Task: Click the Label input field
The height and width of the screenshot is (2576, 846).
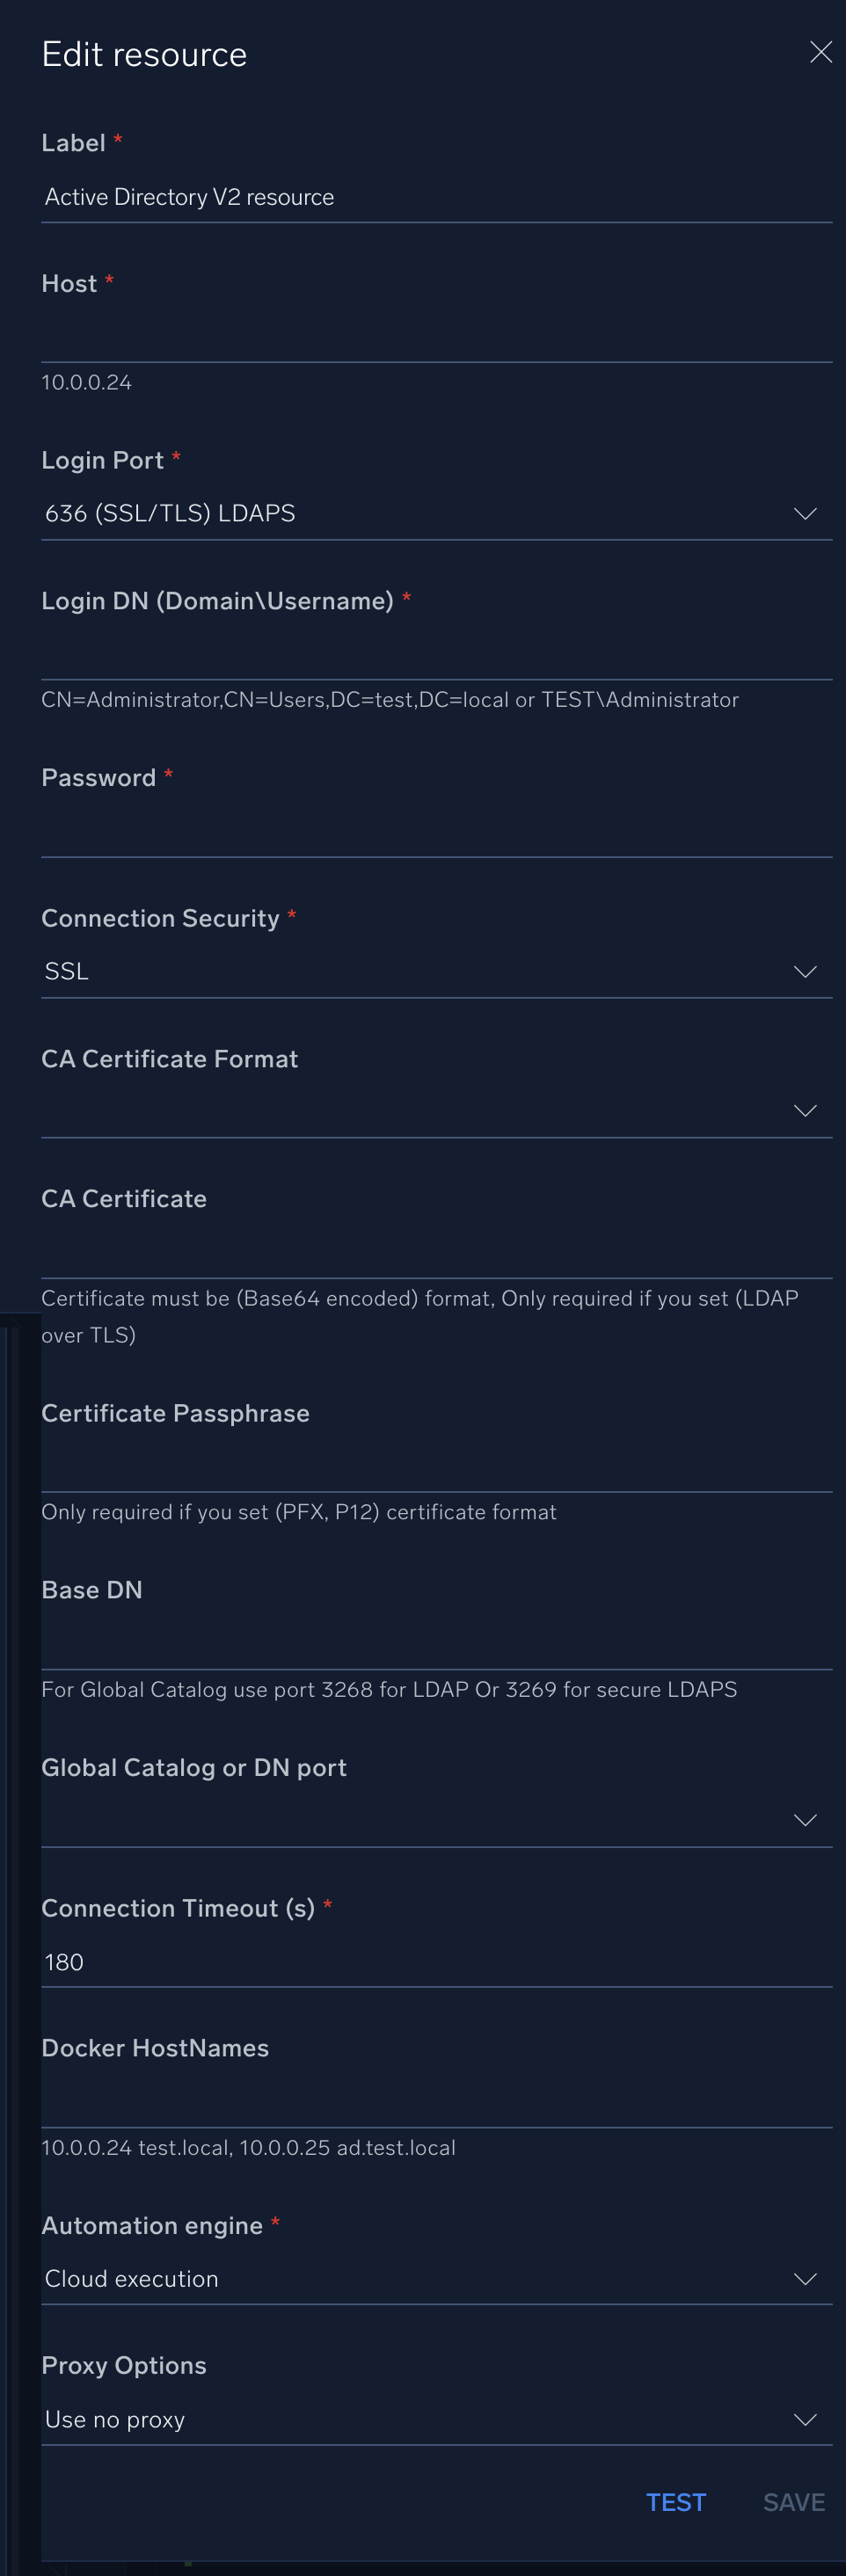Action: point(436,197)
